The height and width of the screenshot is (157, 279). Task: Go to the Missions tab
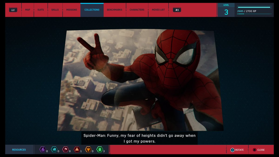[71, 10]
